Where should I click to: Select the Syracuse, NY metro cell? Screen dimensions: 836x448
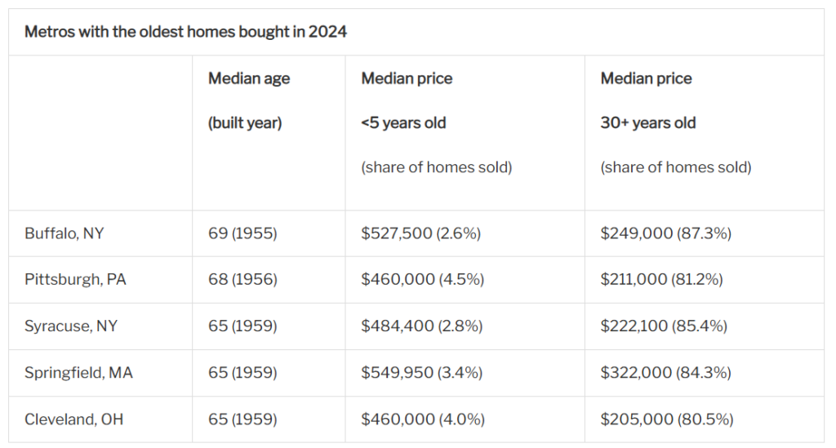click(x=71, y=326)
